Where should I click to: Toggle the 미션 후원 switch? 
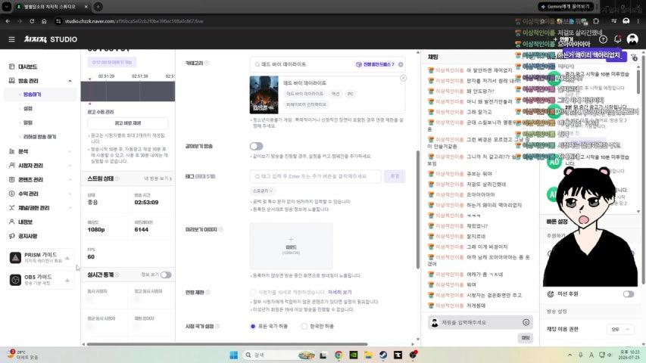[x=629, y=294]
